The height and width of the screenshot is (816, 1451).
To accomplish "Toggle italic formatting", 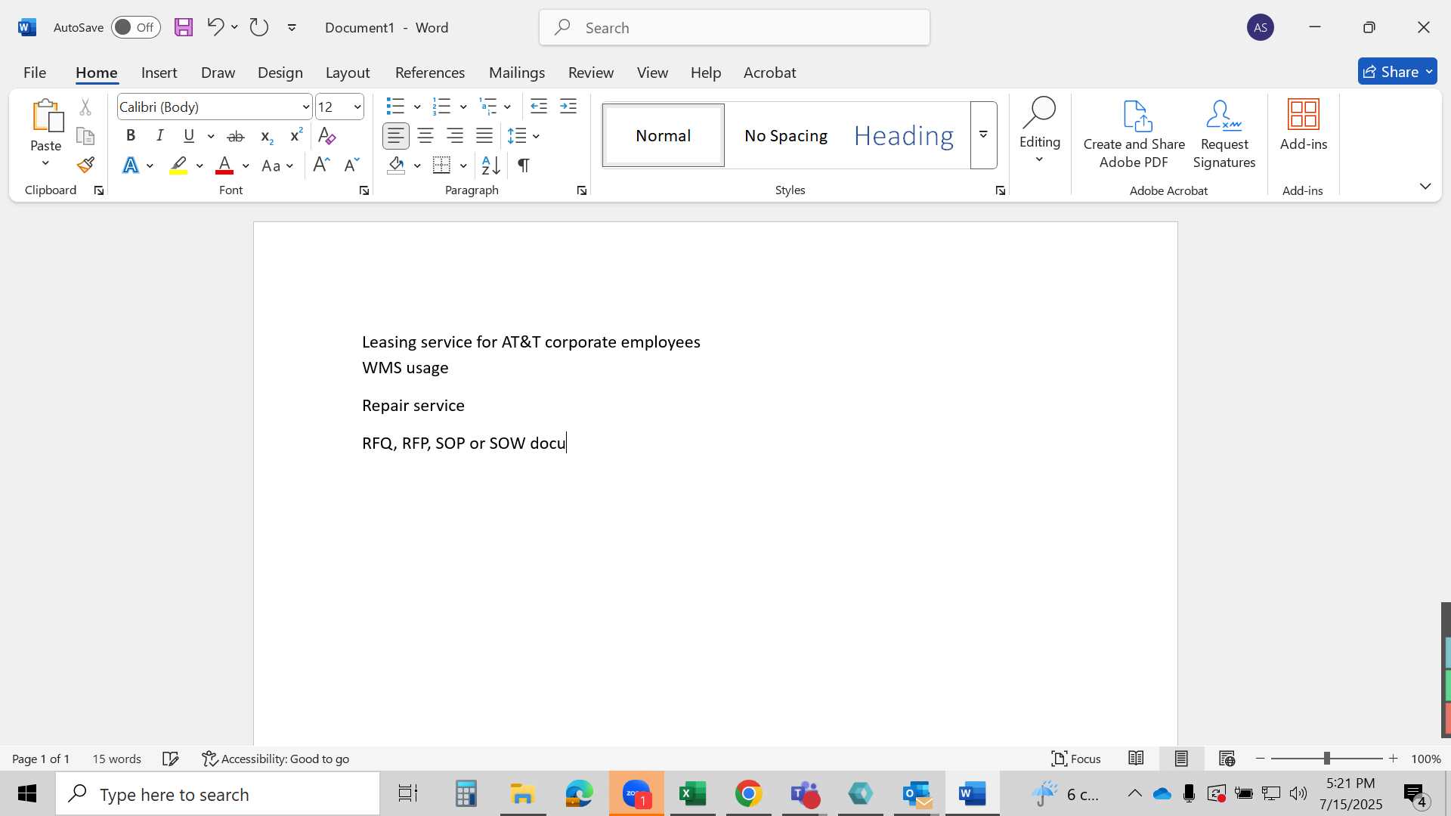I will pos(159,136).
